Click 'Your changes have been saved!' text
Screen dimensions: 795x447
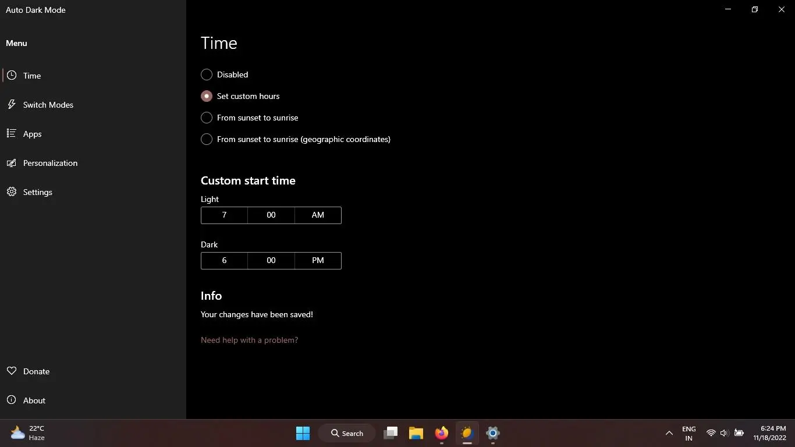[257, 314]
